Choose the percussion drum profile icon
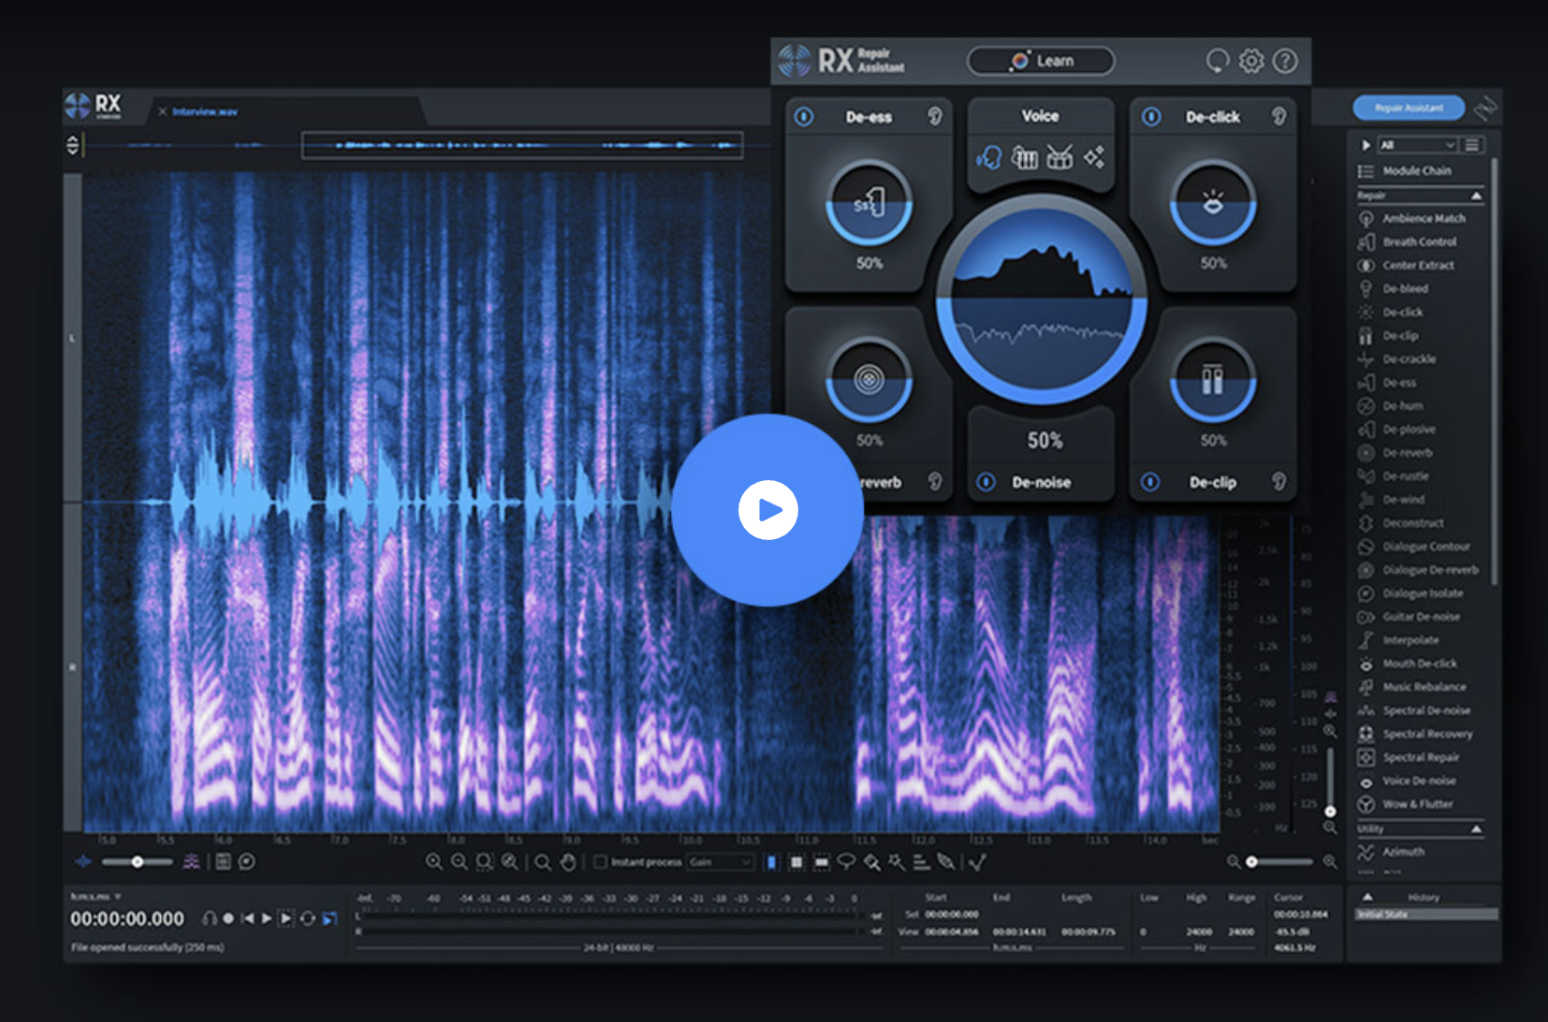This screenshot has width=1548, height=1022. (x=1059, y=157)
